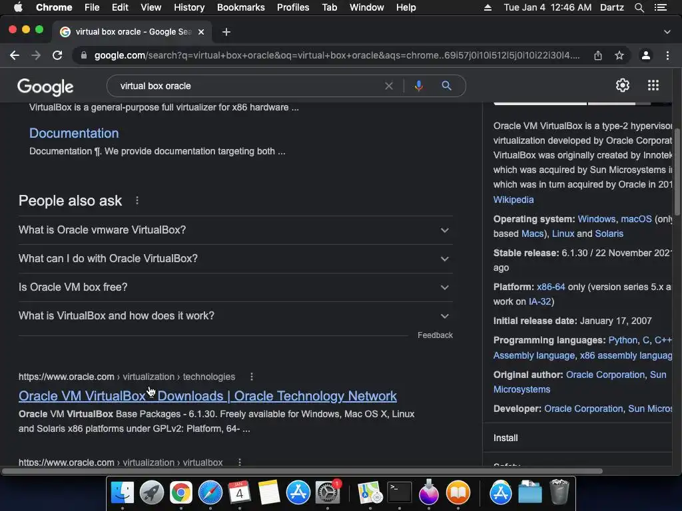
Task: Click the lock icon in the address bar
Action: (x=84, y=55)
